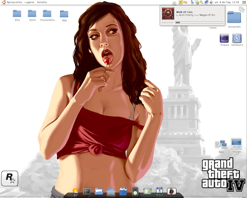Click the Arch Enemy artist name
247x198 pixels.
pos(186,15)
